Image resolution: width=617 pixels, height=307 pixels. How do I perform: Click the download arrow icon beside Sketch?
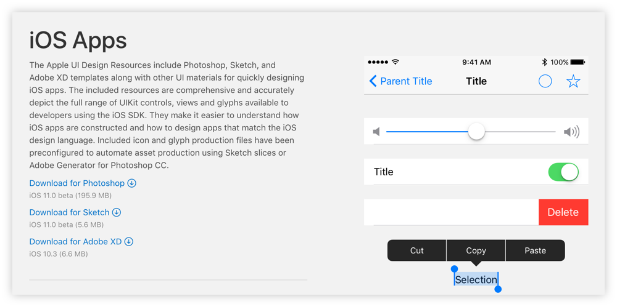pyautogui.click(x=117, y=212)
